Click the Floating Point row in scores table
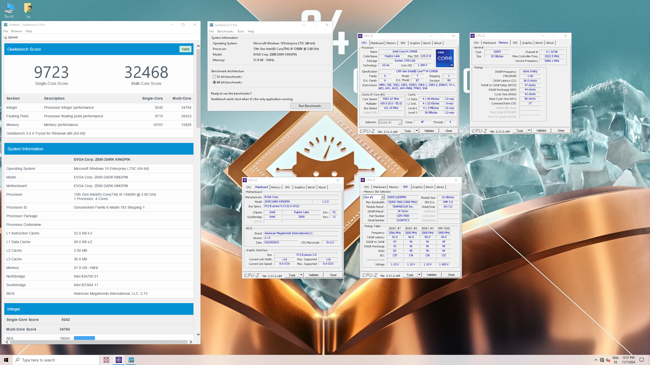 pos(99,116)
